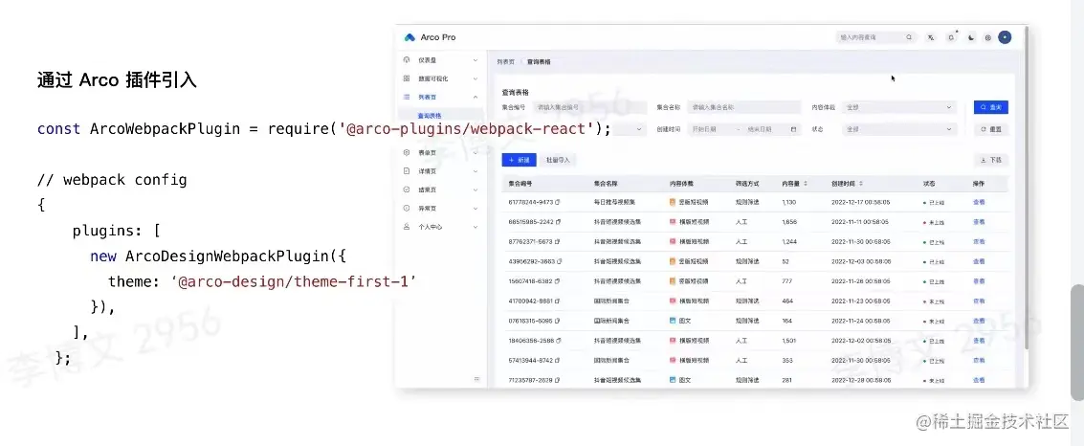1084x446 pixels.
Task: Copy the ID 57413944-8742
Action: coord(557,361)
